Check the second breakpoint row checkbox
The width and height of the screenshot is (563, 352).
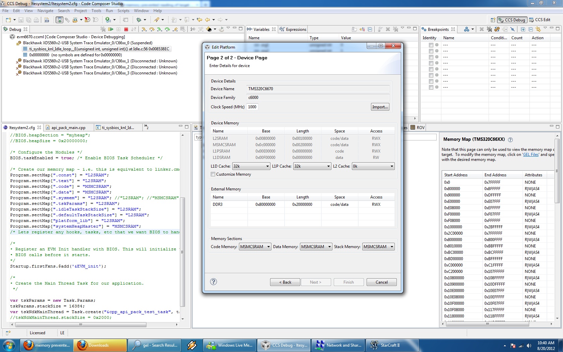pos(431,51)
